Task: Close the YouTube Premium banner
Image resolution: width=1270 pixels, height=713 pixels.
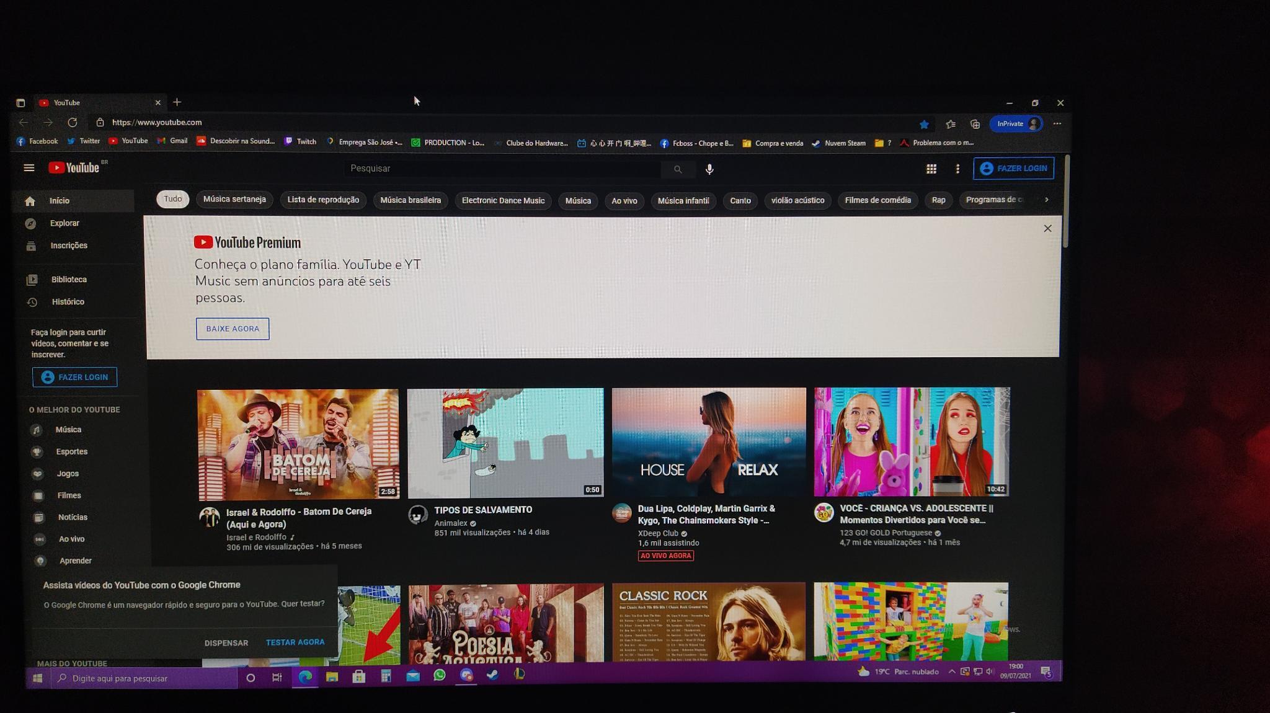Action: [x=1047, y=228]
